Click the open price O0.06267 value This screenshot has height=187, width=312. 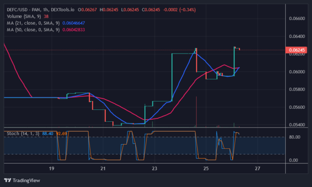tap(87, 10)
